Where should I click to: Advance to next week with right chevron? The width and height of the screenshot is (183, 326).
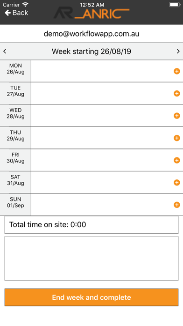(178, 51)
